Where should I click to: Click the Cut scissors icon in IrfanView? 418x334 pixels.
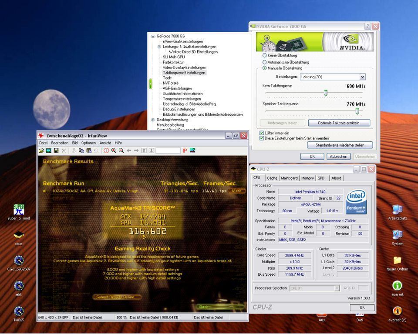coord(74,151)
